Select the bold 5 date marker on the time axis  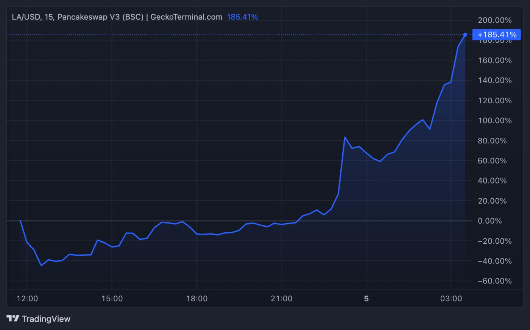coord(366,299)
